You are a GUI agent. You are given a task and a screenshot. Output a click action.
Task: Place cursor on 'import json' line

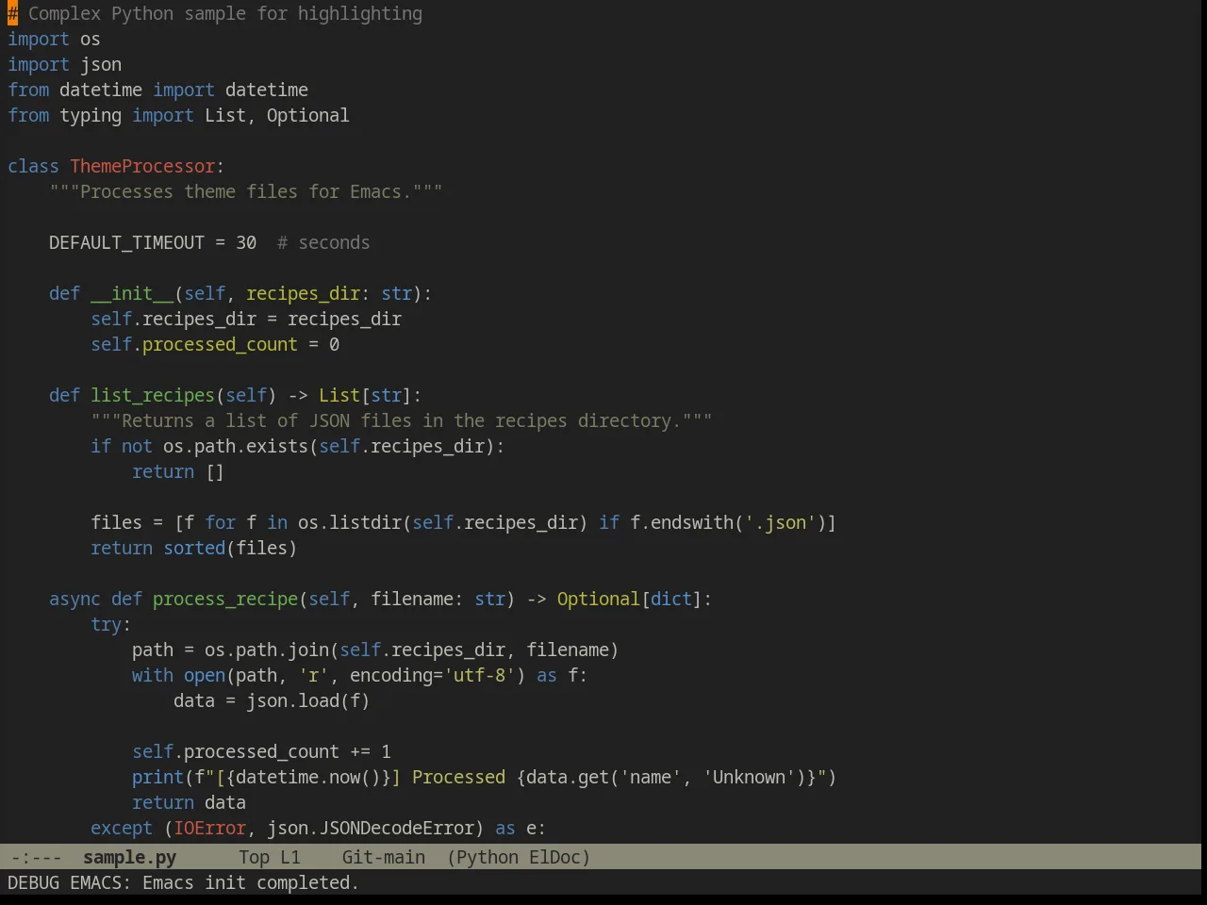(x=64, y=64)
